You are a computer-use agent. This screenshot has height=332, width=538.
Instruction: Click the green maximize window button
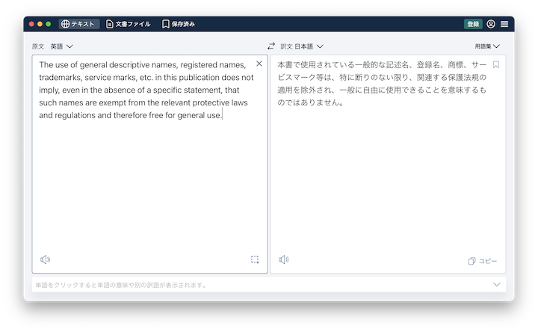(x=49, y=24)
